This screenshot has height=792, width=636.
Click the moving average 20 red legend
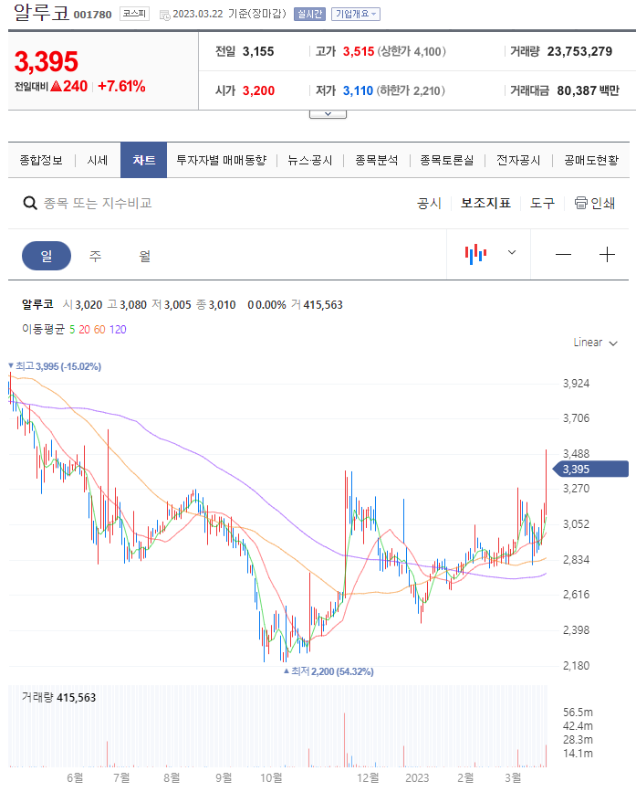coord(84,330)
